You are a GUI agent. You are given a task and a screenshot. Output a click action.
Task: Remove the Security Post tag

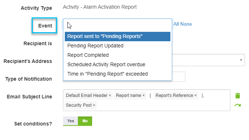94,105
